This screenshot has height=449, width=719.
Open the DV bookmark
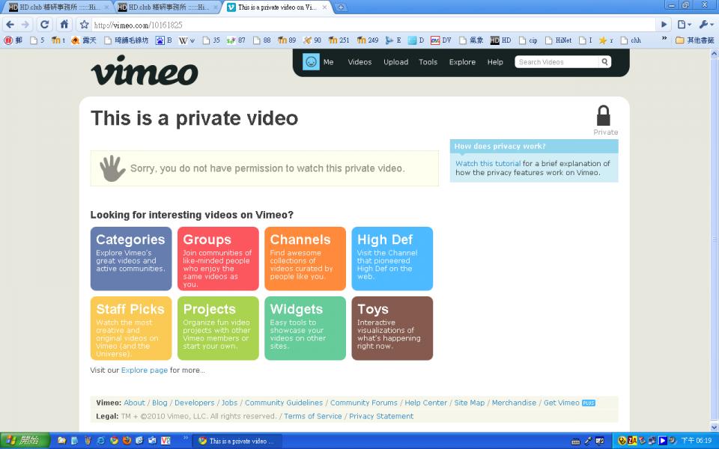tap(441, 40)
